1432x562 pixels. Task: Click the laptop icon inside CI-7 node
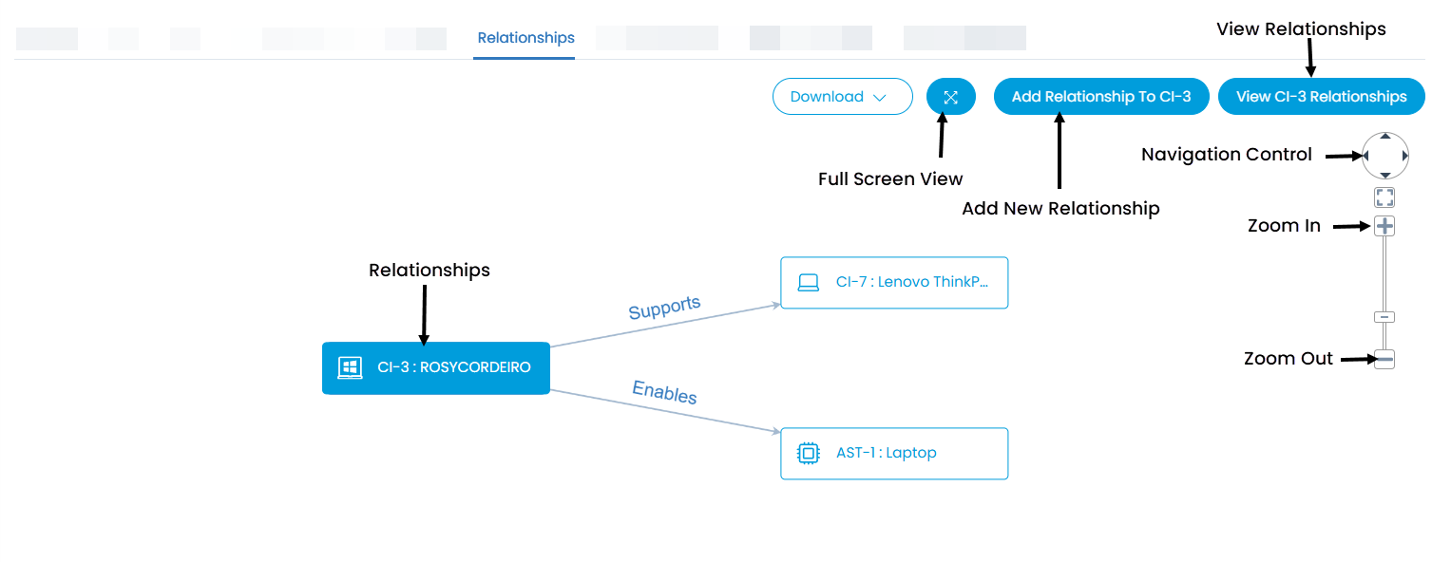[x=808, y=282]
